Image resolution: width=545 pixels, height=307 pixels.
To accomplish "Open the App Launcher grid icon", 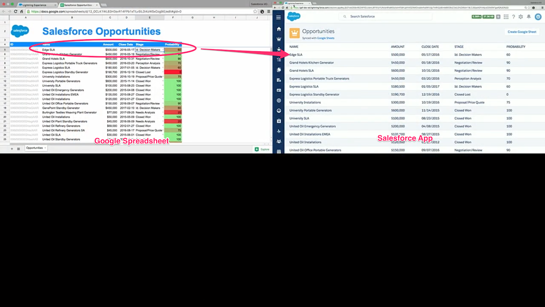I will click(506, 17).
